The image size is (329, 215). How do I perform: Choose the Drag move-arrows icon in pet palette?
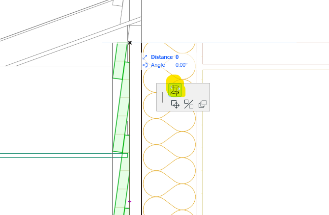click(x=175, y=104)
